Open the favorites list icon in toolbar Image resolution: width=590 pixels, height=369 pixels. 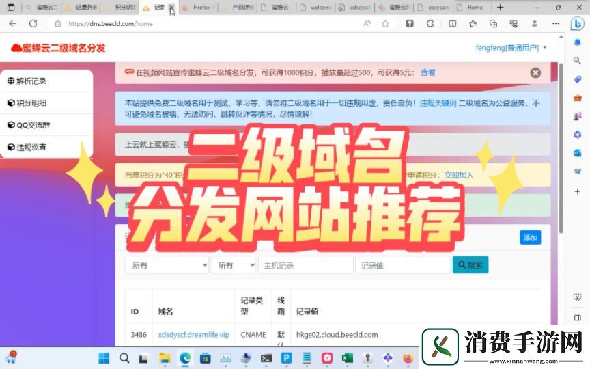(x=473, y=23)
